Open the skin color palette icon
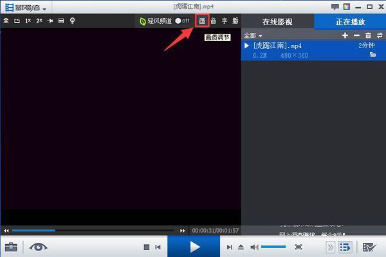Image resolution: width=386 pixels, height=257 pixels. [x=347, y=6]
